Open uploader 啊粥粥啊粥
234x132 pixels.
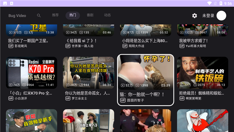tap(193, 99)
